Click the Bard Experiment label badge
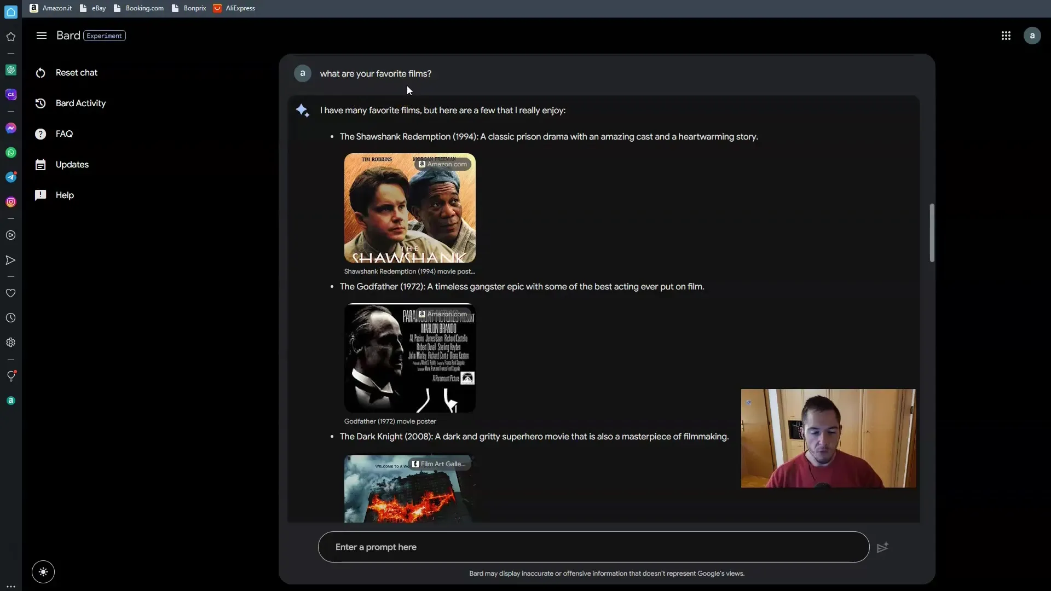1051x591 pixels. click(x=104, y=34)
